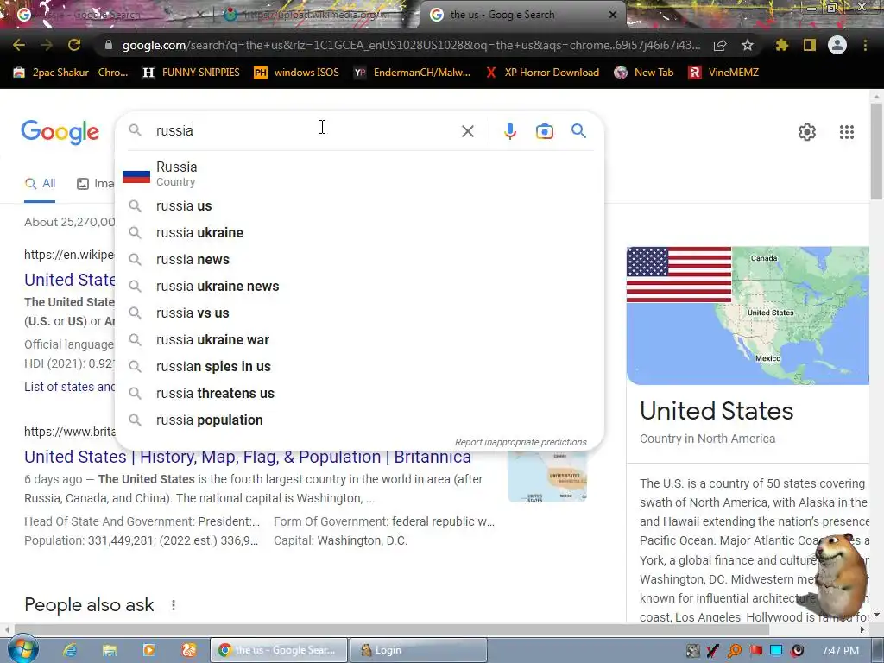Choose suggestion 'russia ukraine'
This screenshot has height=663, width=884.
[359, 233]
